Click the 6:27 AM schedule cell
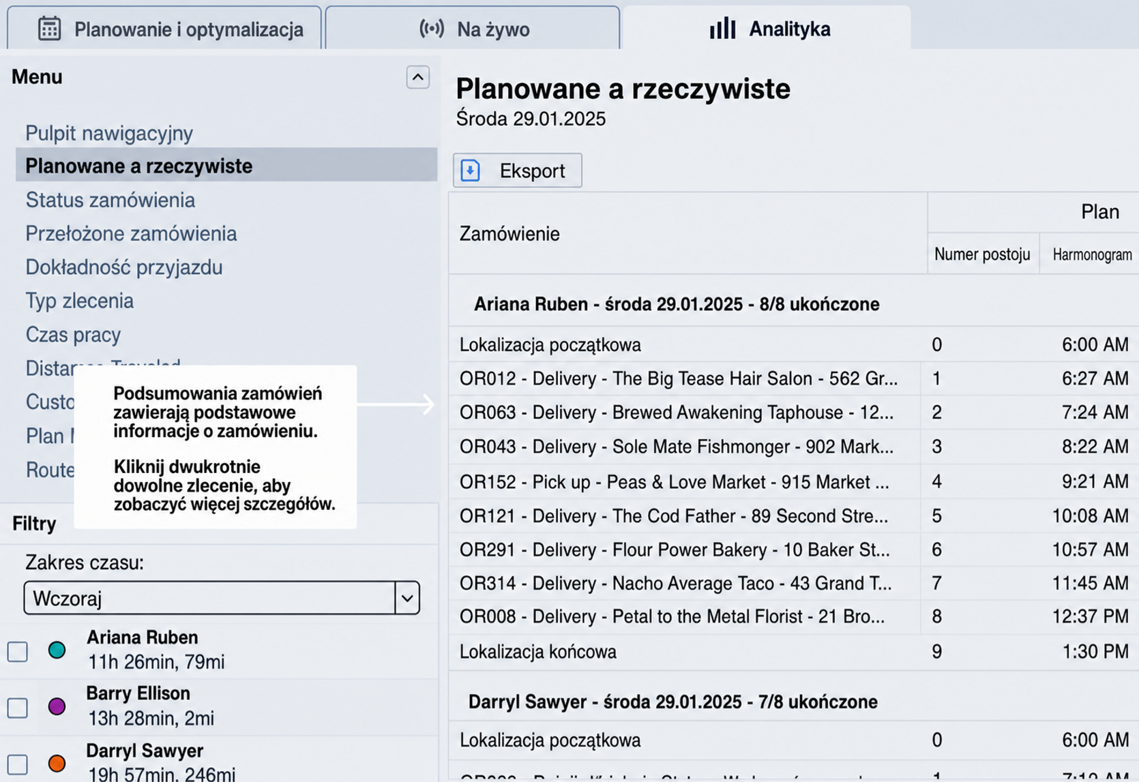 click(1095, 378)
